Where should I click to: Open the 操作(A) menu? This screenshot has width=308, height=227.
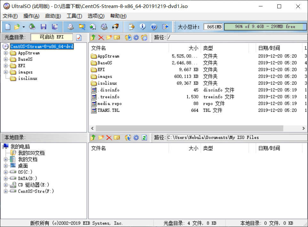point(31,16)
